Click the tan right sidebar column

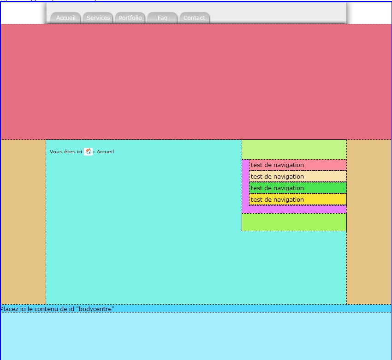pyautogui.click(x=369, y=222)
